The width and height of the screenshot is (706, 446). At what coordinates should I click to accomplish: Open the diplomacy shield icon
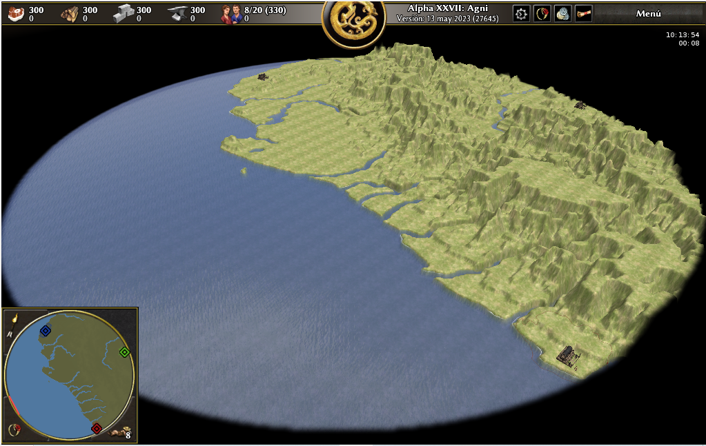pyautogui.click(x=542, y=14)
